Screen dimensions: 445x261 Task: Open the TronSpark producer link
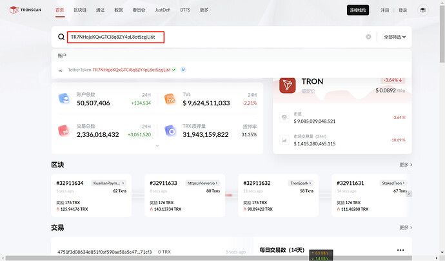pyautogui.click(x=301, y=183)
